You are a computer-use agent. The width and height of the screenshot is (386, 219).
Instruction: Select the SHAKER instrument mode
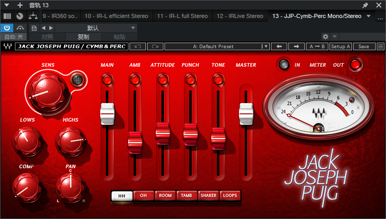[208, 196]
